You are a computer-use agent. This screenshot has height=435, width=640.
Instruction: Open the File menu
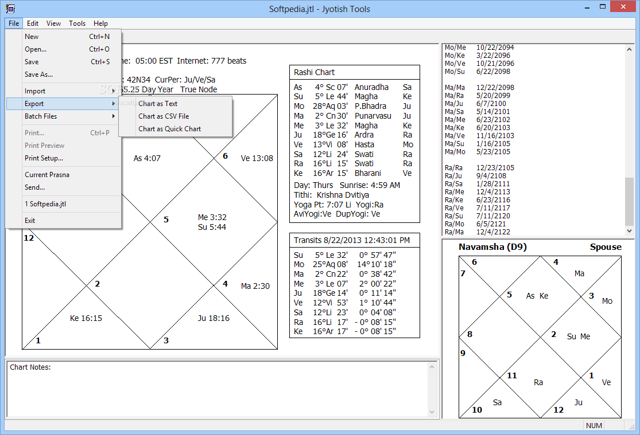(x=13, y=23)
